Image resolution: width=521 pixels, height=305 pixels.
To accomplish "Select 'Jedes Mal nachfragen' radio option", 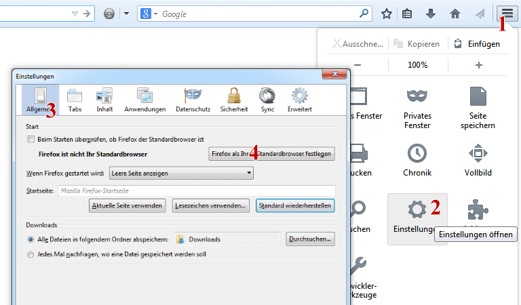I will click(x=31, y=255).
